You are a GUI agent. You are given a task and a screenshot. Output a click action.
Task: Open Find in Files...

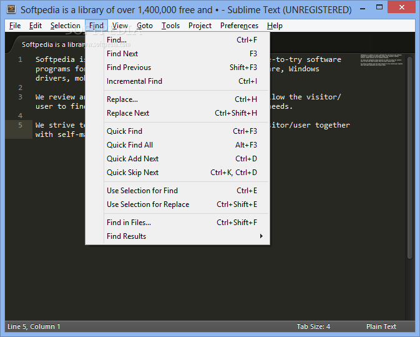coord(178,223)
